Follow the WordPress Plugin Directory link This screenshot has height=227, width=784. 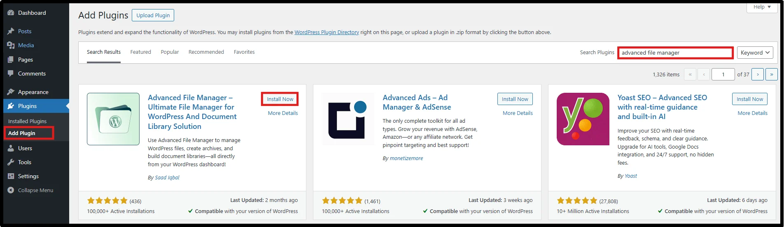point(327,32)
